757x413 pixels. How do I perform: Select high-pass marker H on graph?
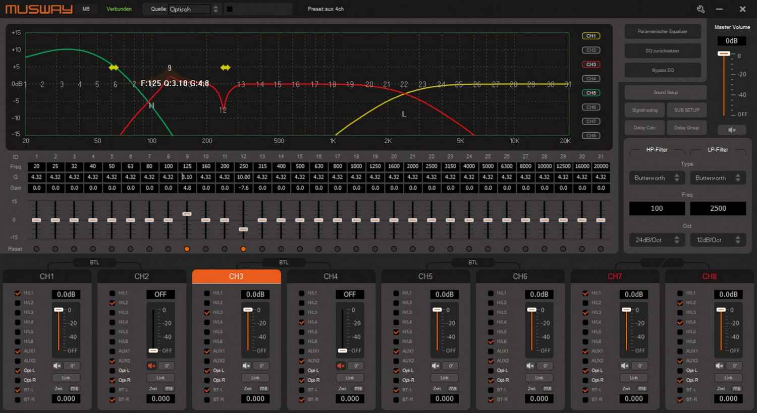click(151, 105)
